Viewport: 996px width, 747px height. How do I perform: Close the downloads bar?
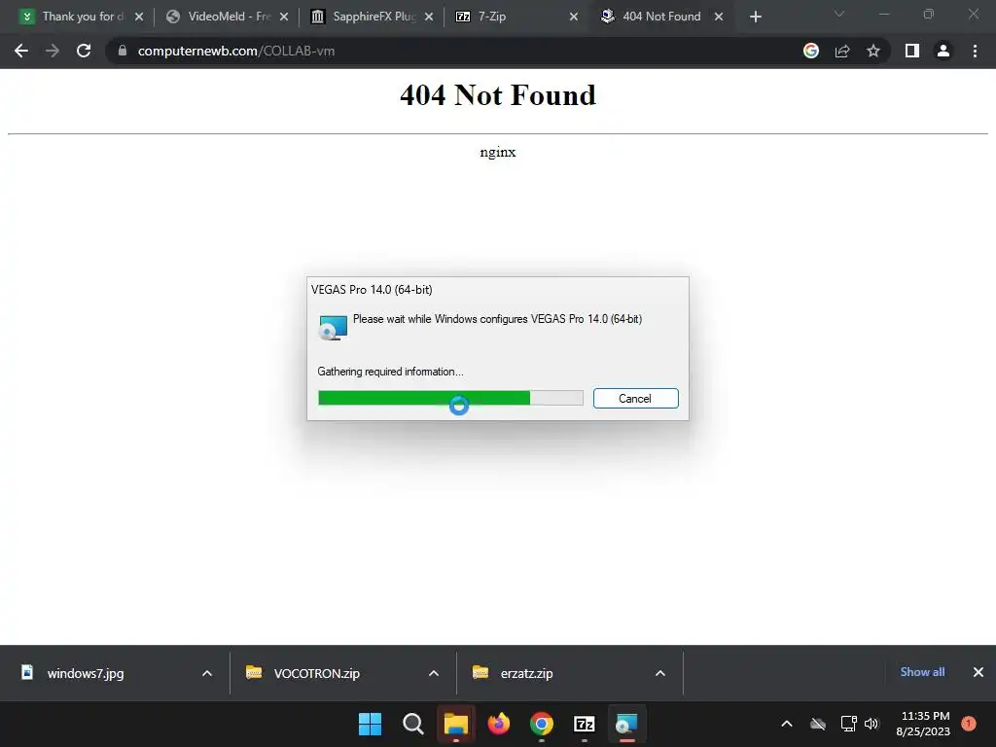978,672
